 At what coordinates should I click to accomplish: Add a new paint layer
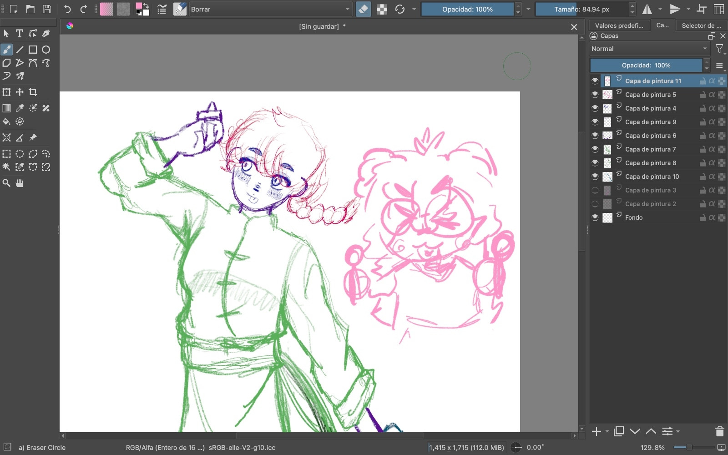[596, 431]
